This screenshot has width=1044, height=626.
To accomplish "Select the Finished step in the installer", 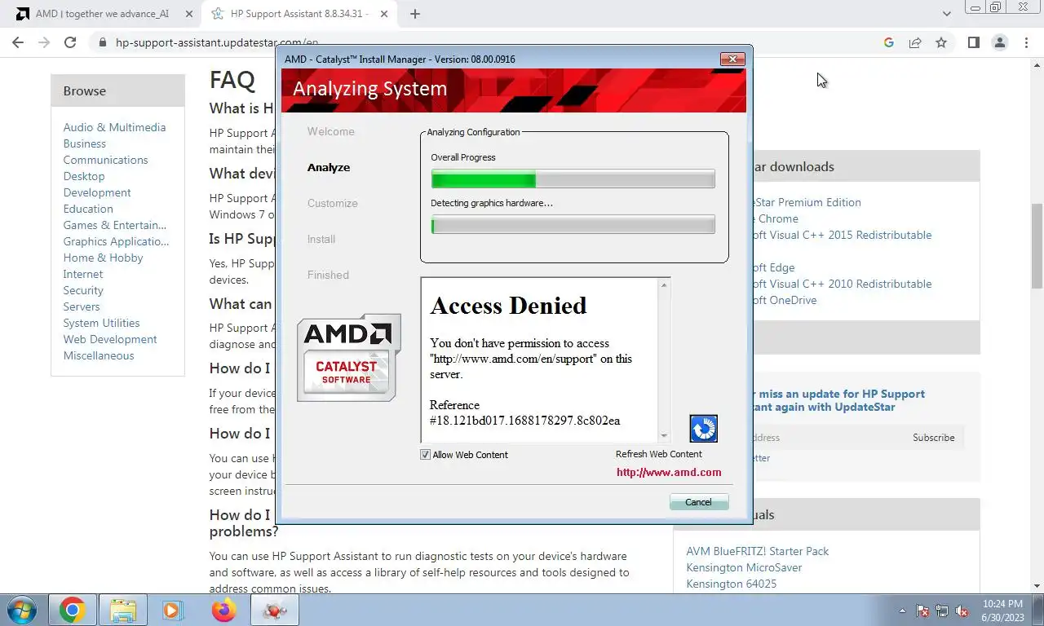I will (x=328, y=275).
